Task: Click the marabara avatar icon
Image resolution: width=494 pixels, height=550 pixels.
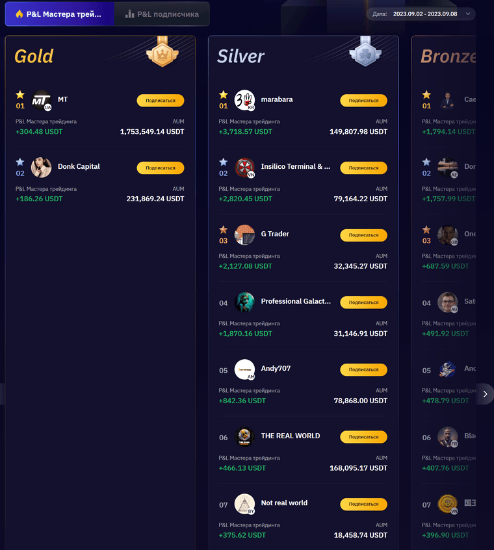Action: (x=244, y=100)
